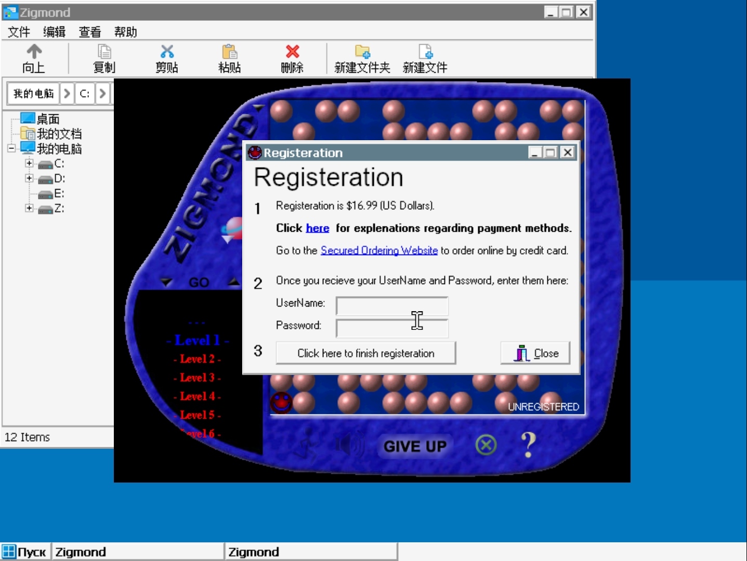Select the E: drive in the tree
Image resolution: width=747 pixels, height=561 pixels.
point(59,194)
